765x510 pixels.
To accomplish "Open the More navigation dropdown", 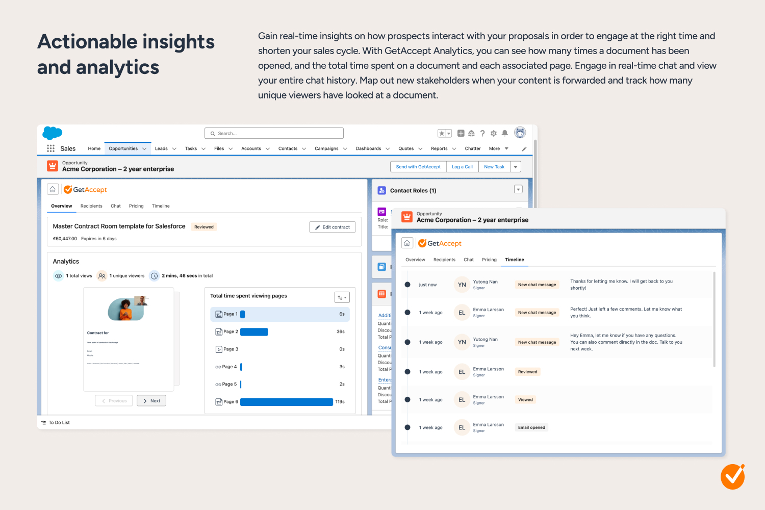I will 498,148.
